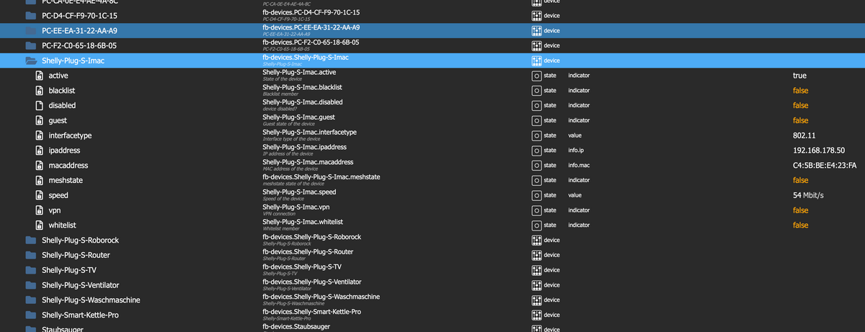The width and height of the screenshot is (865, 332).
Task: Click device type icon in PC-EE-EA-31-22-AA-A9 row
Action: (x=536, y=30)
